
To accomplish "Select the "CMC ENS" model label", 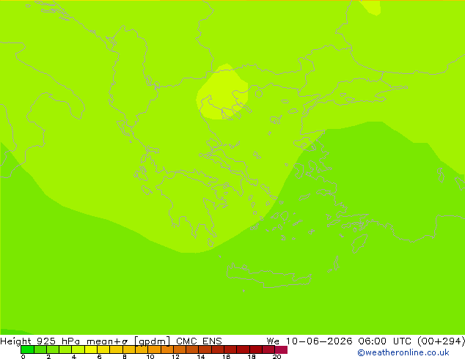I will coord(199,341).
